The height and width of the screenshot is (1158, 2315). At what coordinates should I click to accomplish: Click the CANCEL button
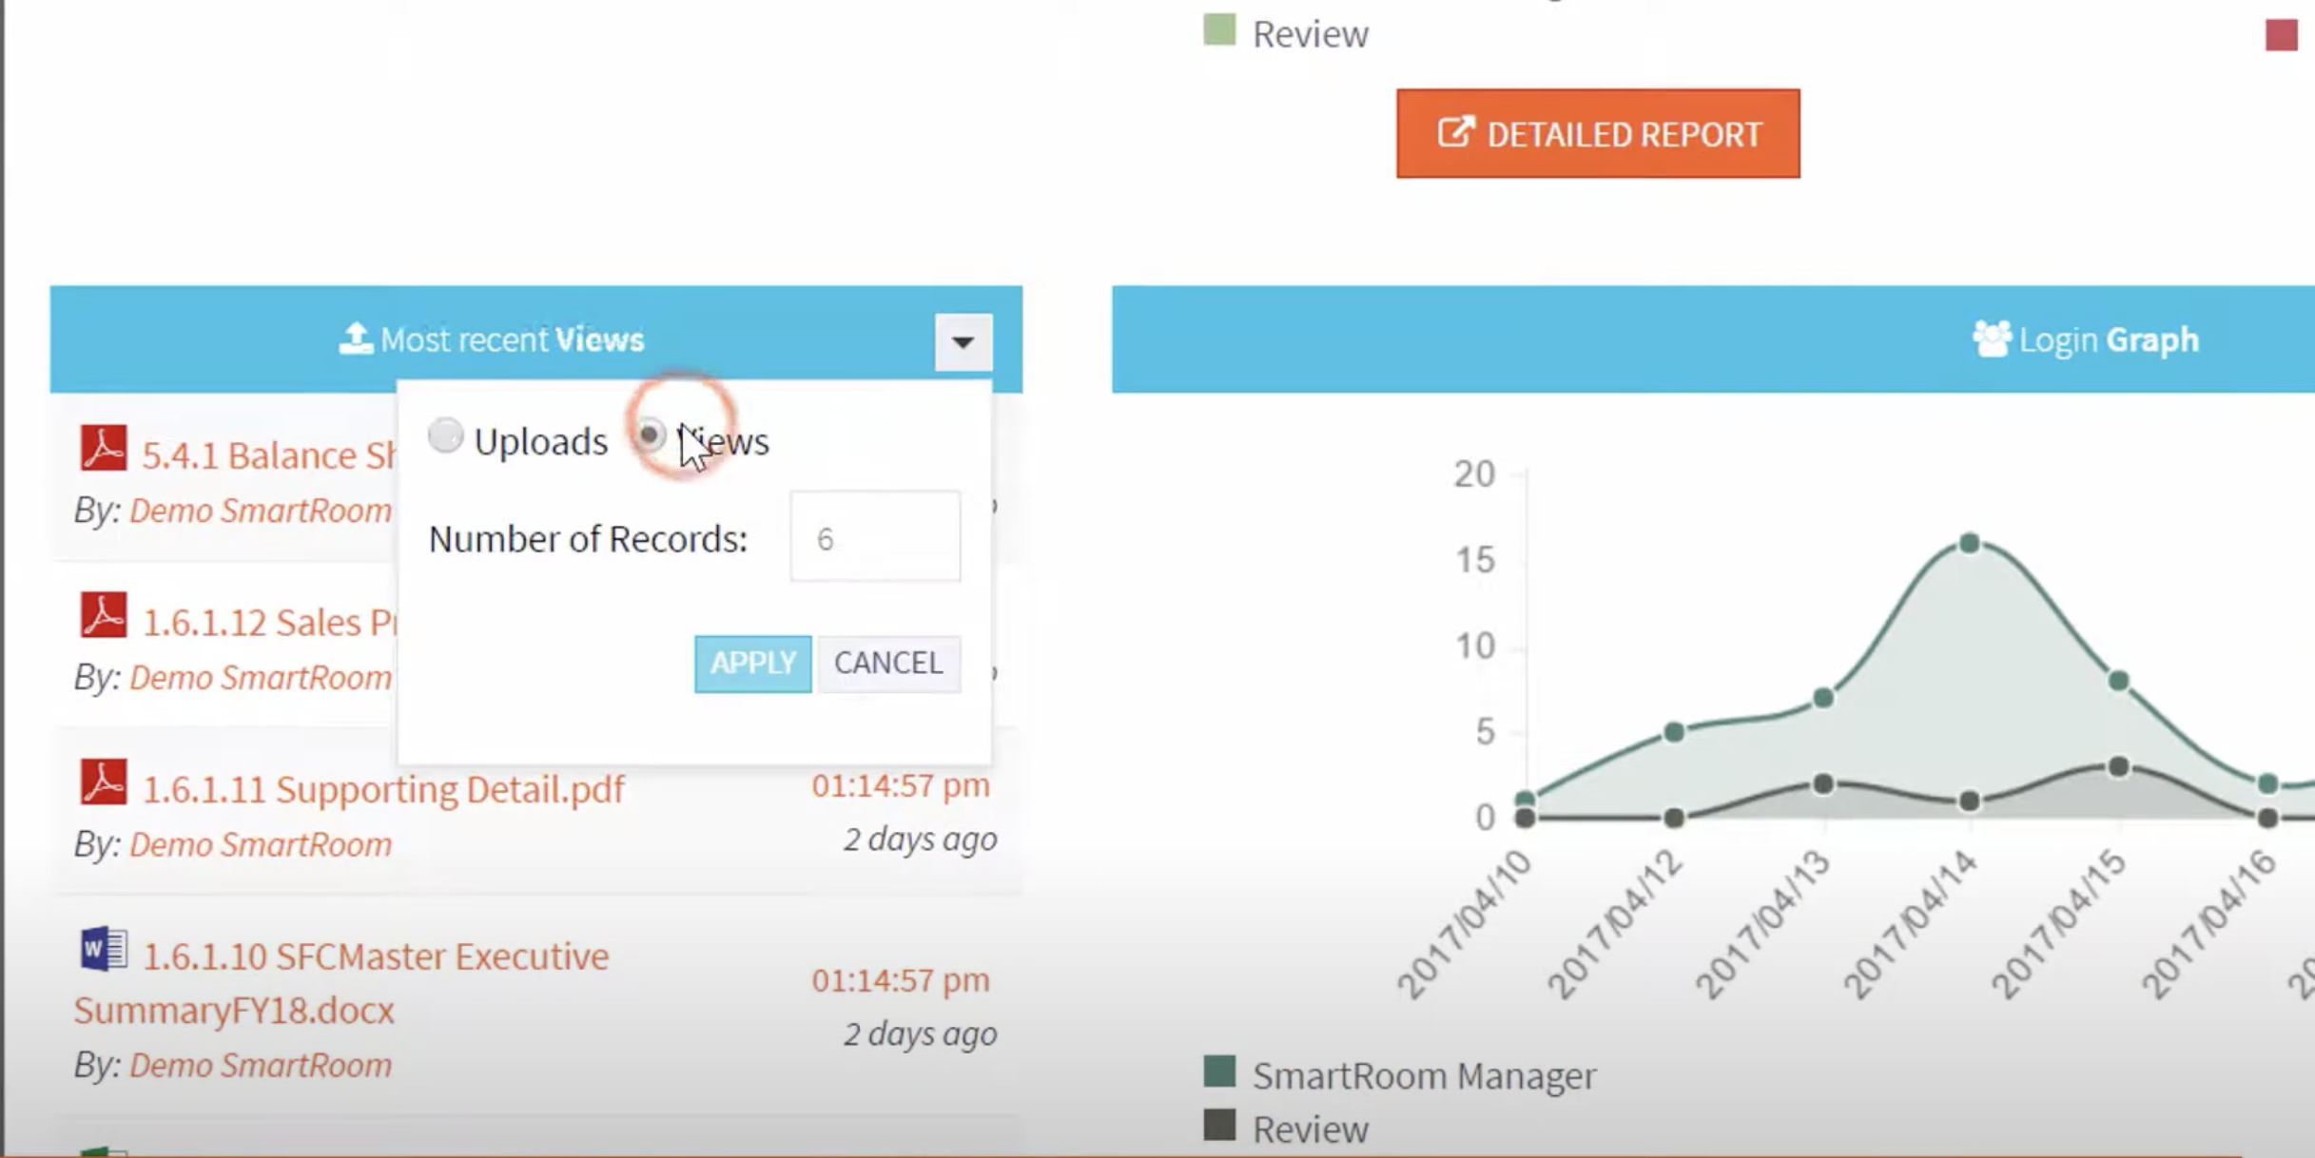click(886, 663)
